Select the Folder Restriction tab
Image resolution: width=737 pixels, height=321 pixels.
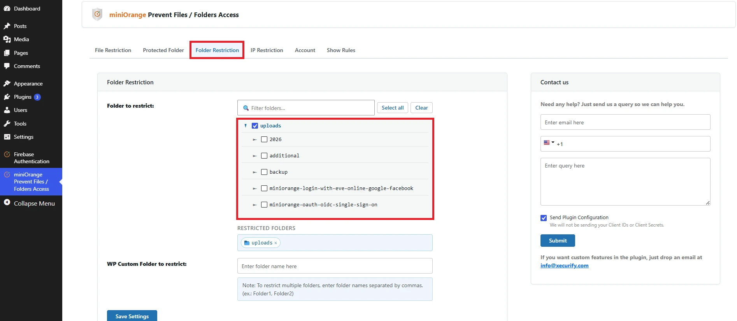(x=217, y=50)
